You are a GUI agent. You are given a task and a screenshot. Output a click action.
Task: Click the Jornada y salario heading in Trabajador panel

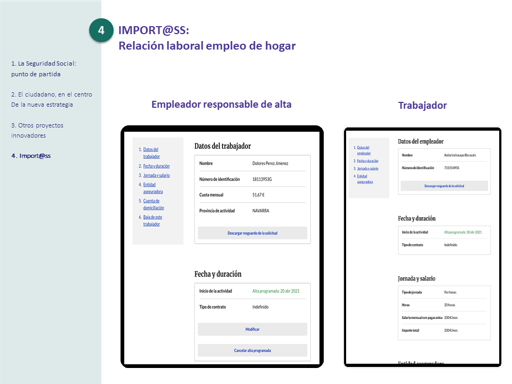tap(417, 278)
